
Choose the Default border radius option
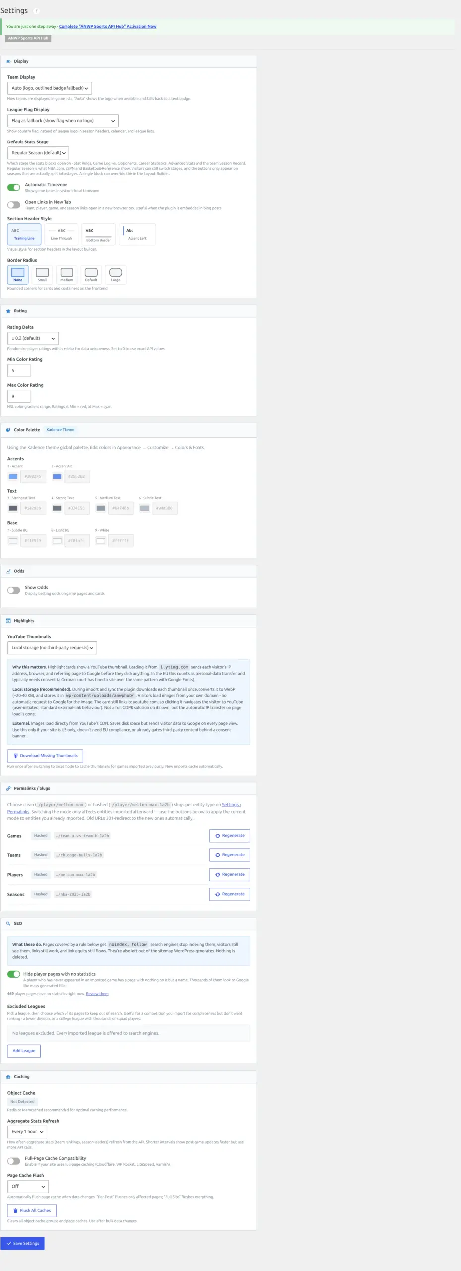(91, 274)
